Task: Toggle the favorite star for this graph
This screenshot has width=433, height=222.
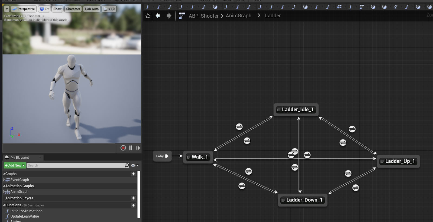Action: (148, 16)
